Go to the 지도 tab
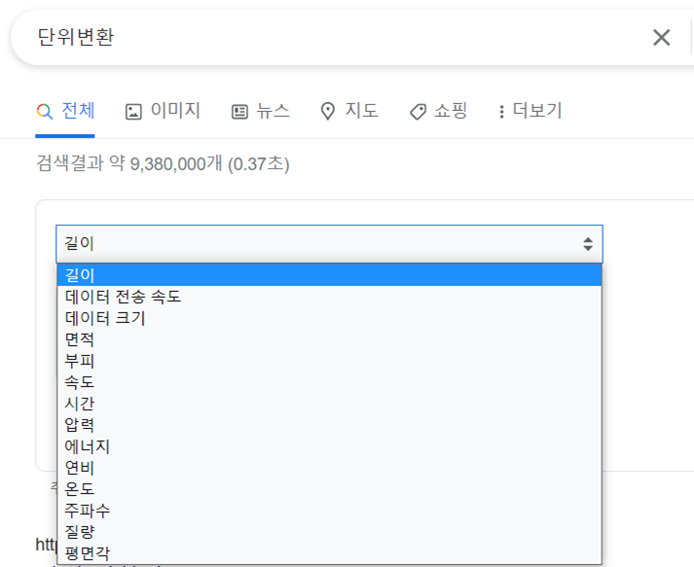 pos(348,111)
